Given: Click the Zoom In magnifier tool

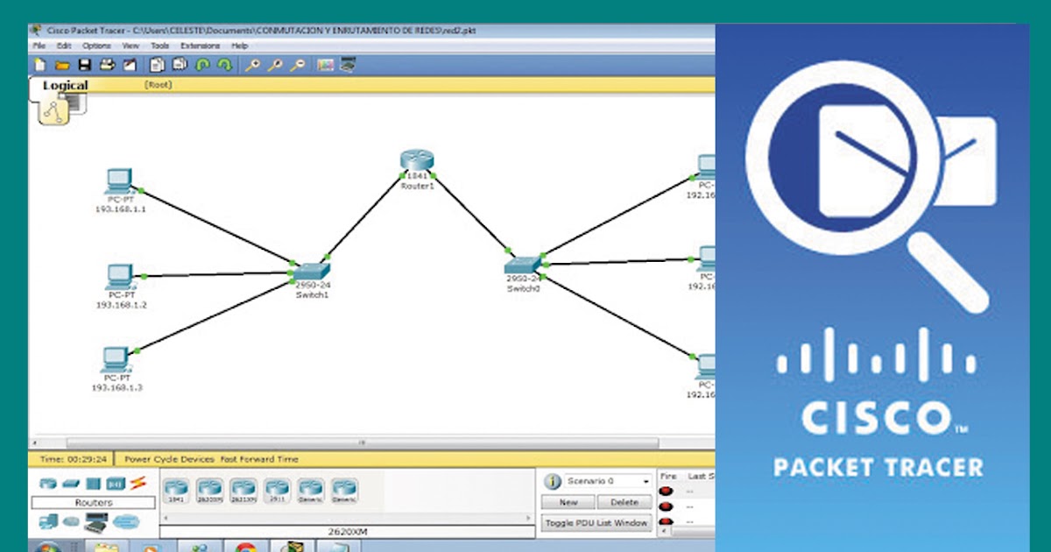Looking at the screenshot, I should tap(256, 63).
